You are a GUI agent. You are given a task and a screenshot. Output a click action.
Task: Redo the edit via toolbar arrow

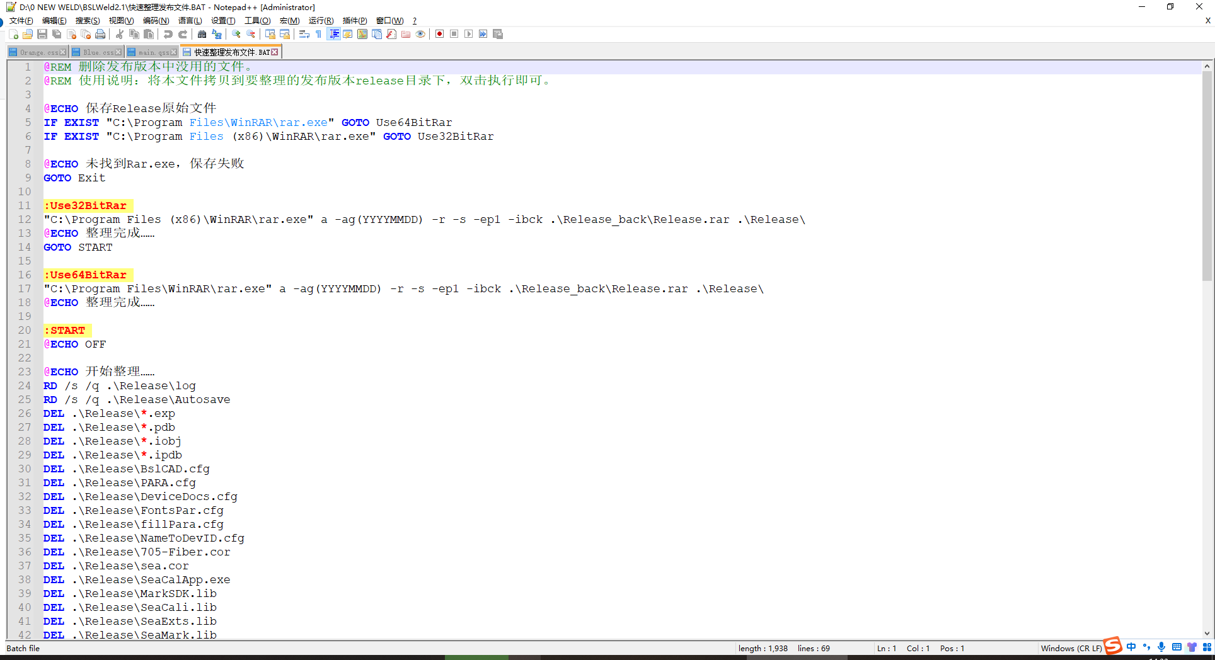pos(182,34)
